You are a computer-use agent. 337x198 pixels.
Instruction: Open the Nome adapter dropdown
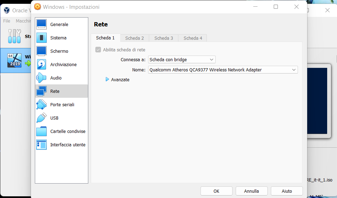pos(223,70)
